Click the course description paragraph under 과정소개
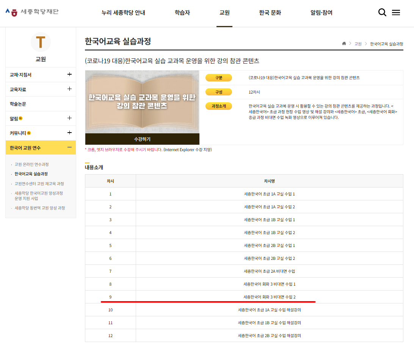 point(323,112)
